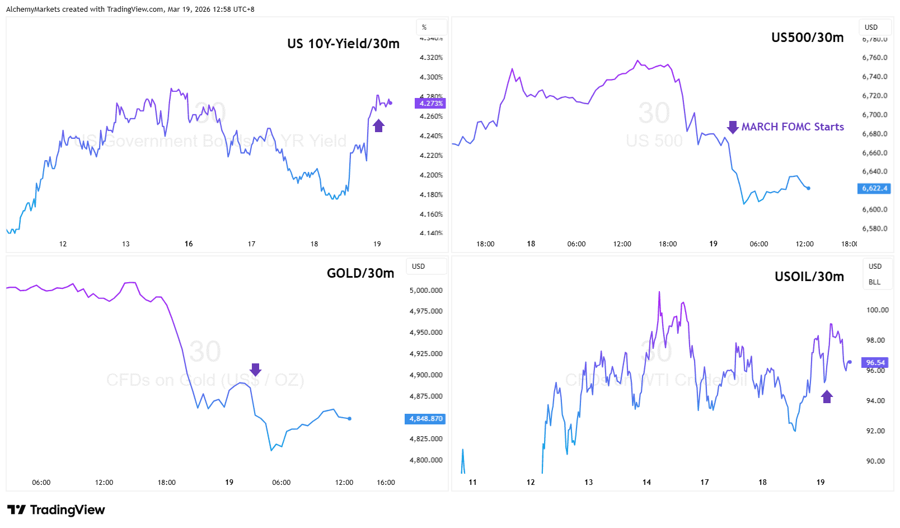Click the US500/30m chart title
Viewport: 900px width, 528px height.
tap(807, 38)
